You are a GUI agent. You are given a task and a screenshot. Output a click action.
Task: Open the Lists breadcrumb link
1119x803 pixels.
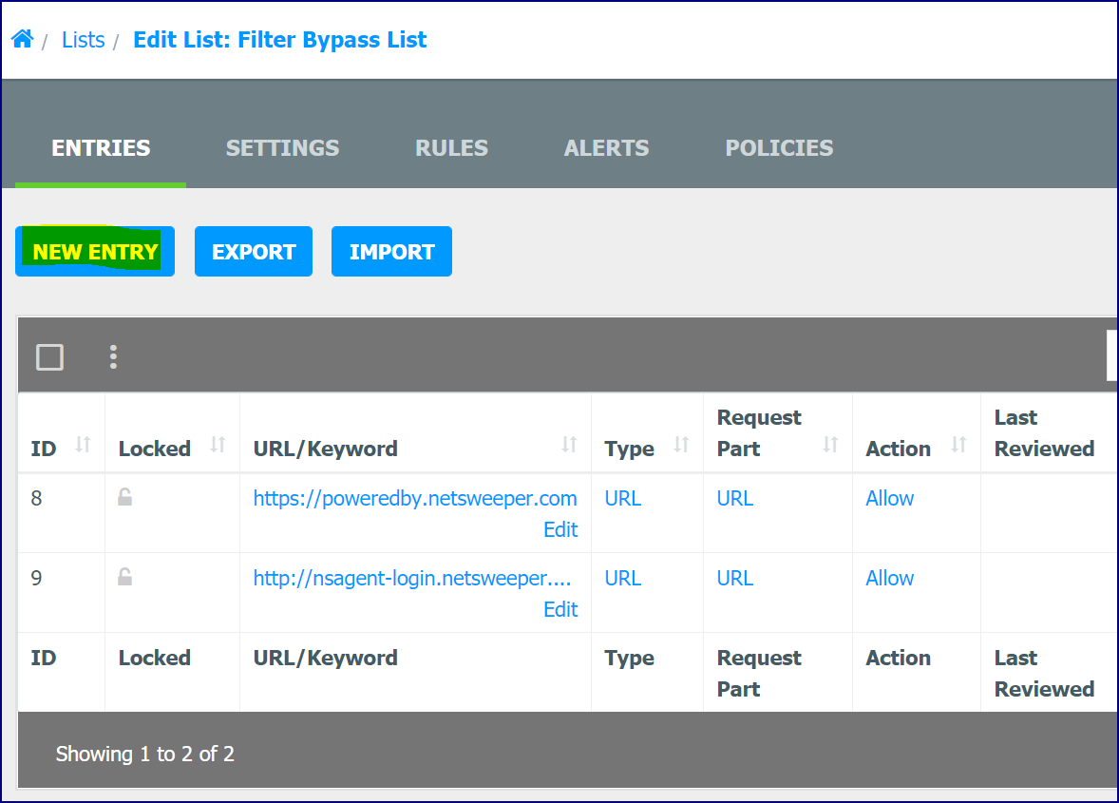[83, 40]
